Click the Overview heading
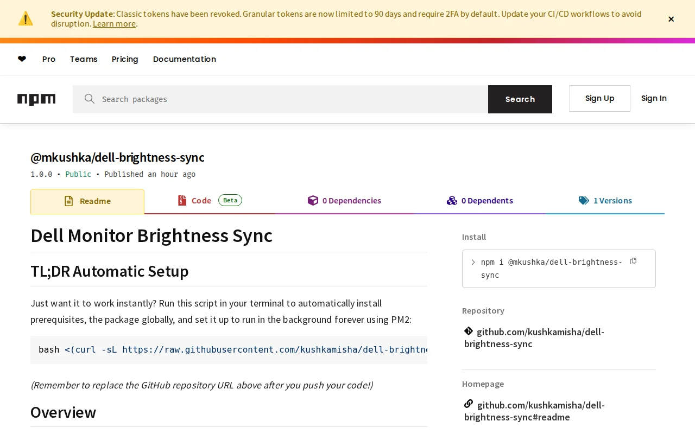 tap(64, 412)
